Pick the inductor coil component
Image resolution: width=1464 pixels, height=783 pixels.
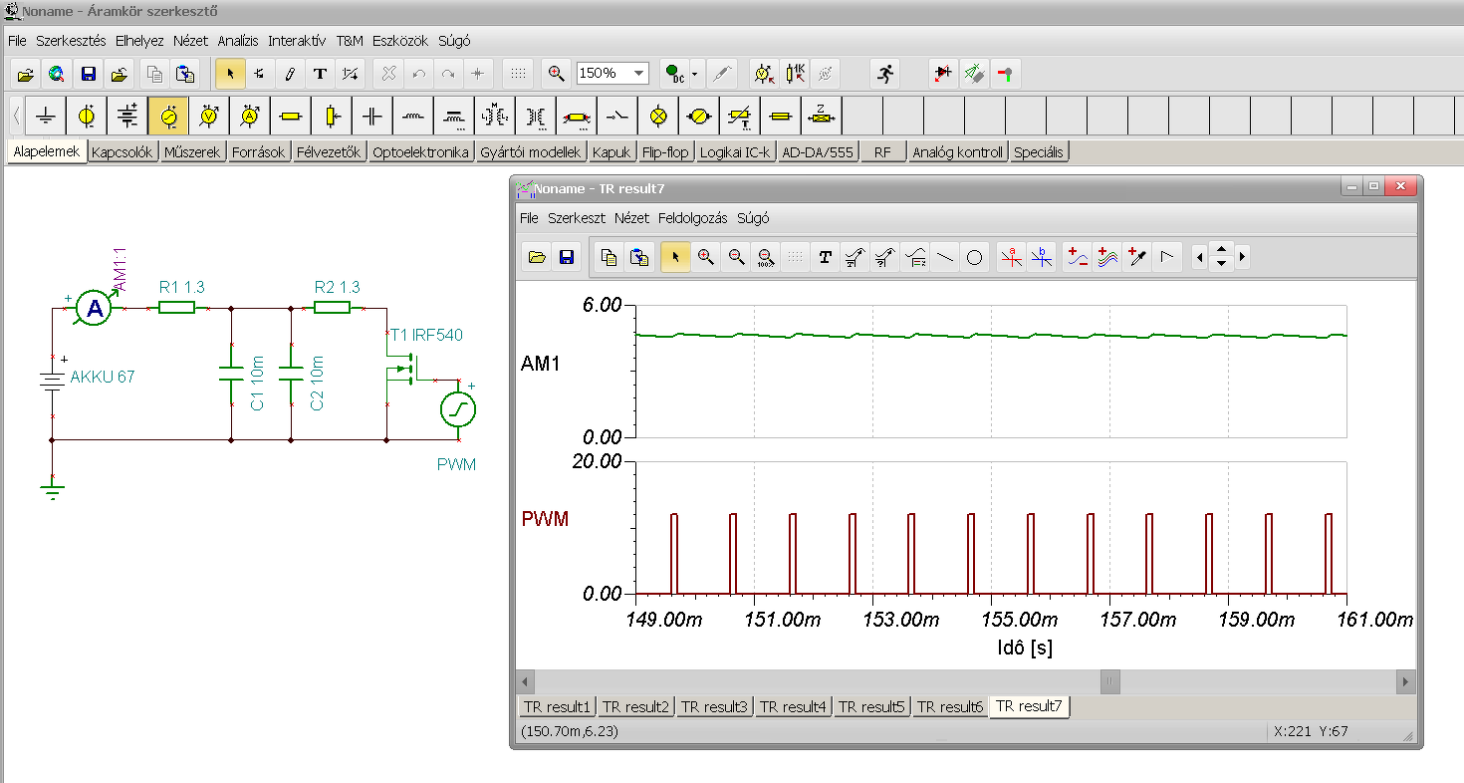[x=413, y=117]
